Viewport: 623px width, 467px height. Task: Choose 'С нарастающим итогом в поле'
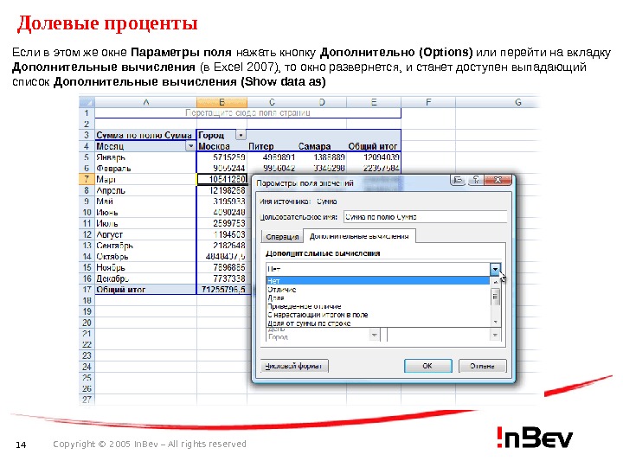click(x=377, y=315)
